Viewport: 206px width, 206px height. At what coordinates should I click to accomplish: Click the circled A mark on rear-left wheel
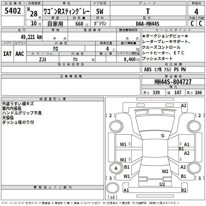(116, 168)
